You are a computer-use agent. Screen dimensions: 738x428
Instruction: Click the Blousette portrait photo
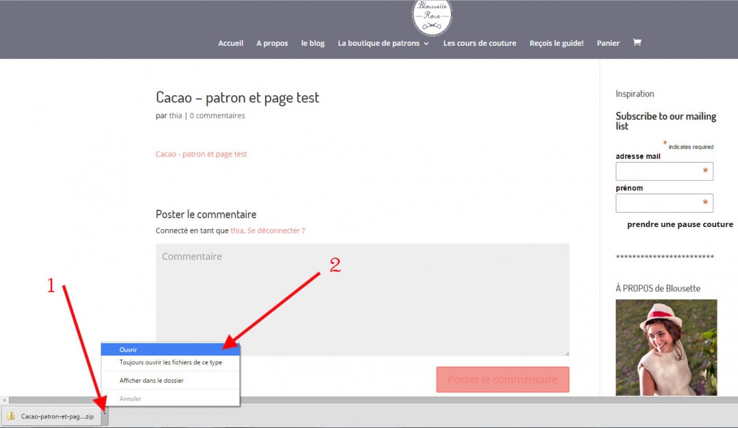[666, 347]
